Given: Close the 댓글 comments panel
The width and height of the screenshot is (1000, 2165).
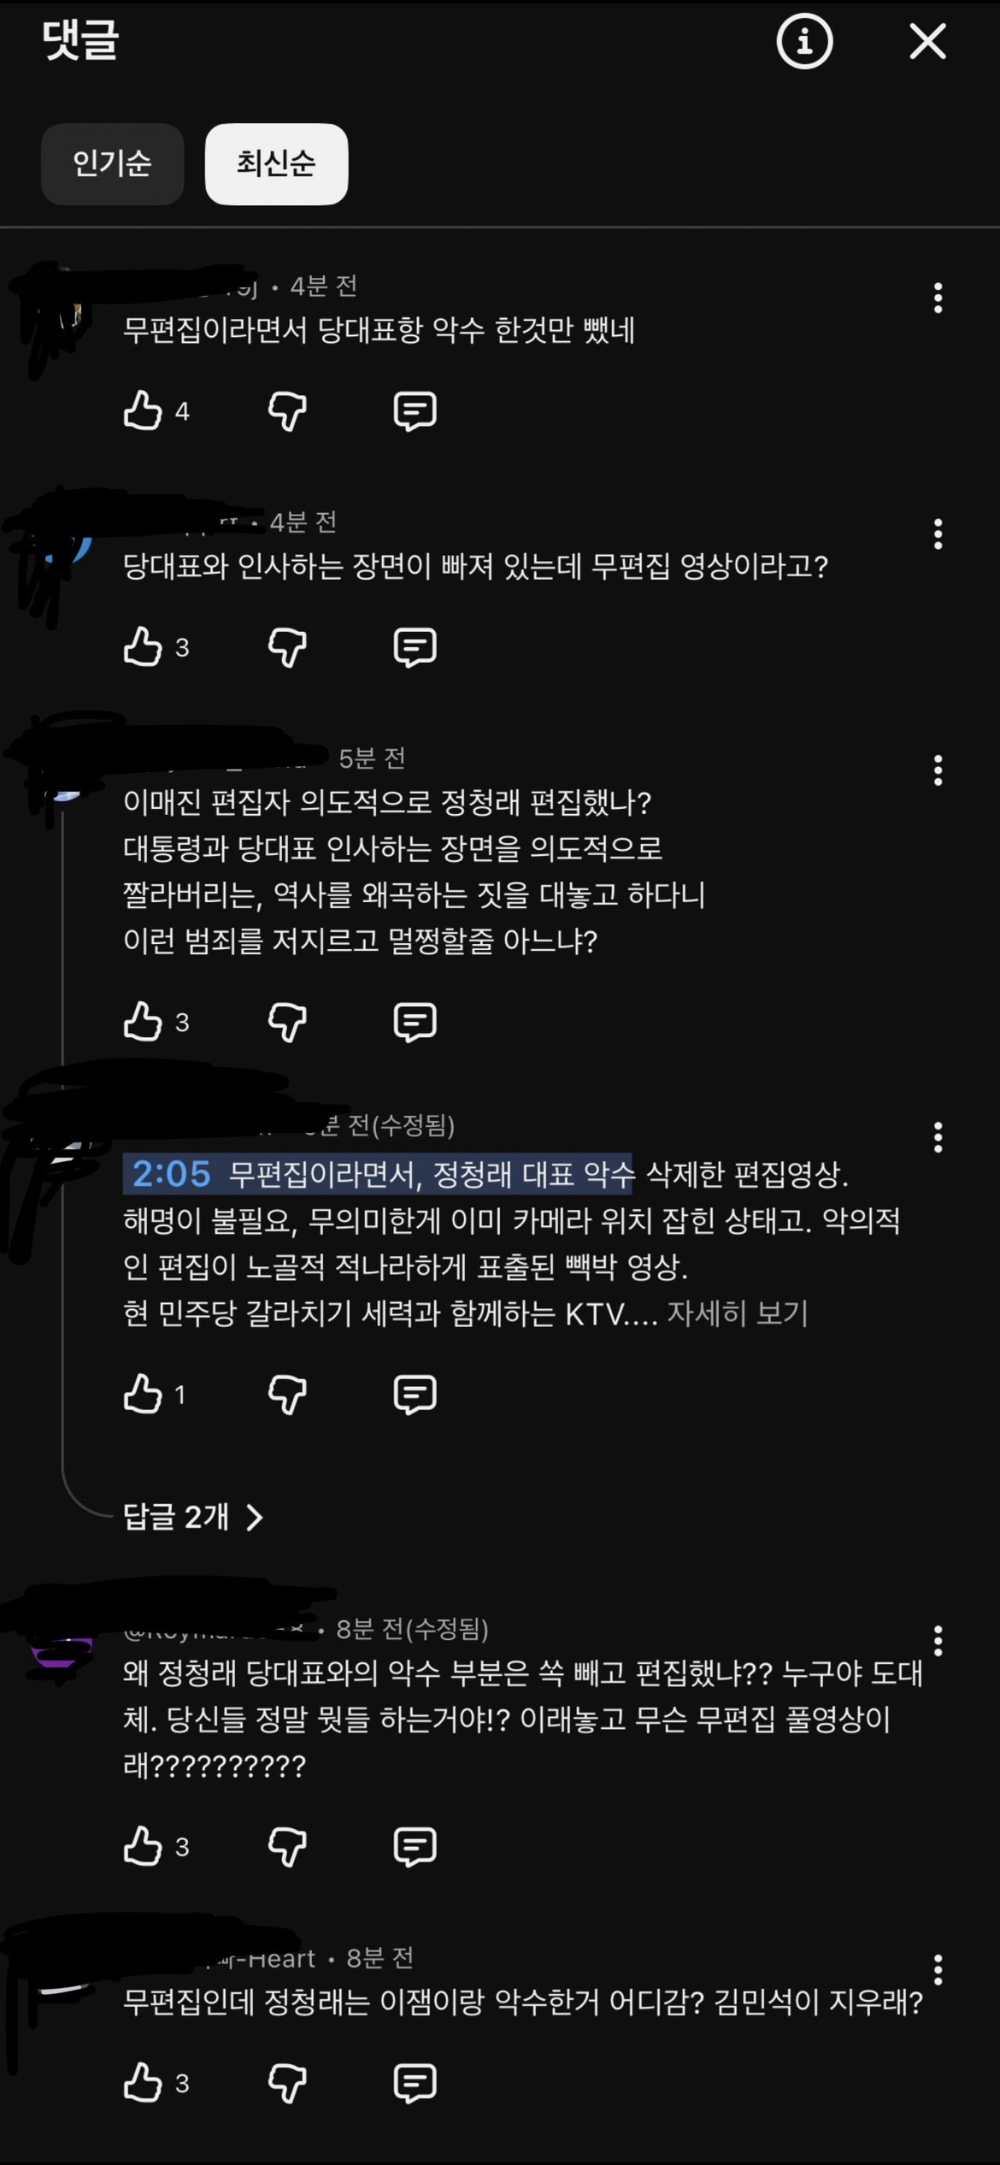Looking at the screenshot, I should [927, 41].
